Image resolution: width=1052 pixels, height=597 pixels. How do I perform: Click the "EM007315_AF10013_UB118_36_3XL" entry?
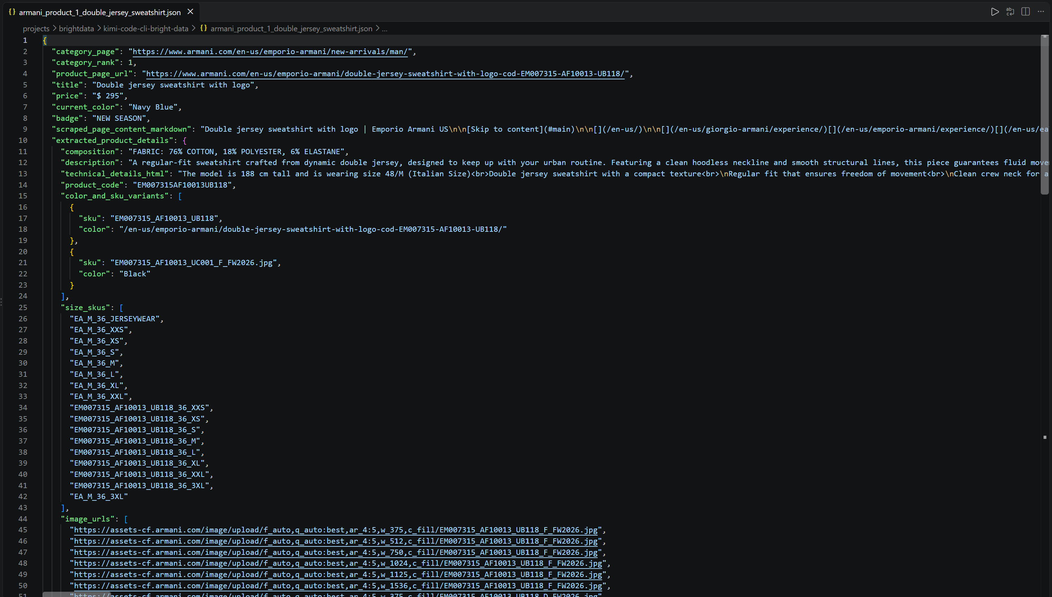[140, 486]
